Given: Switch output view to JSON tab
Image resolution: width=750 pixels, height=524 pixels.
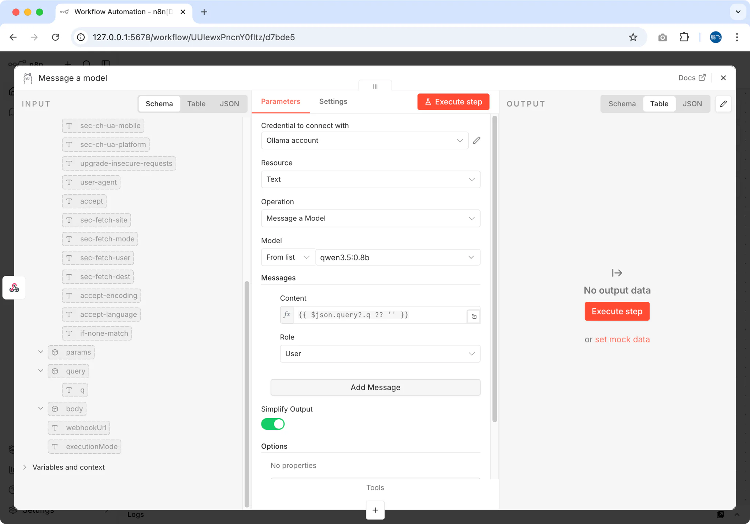Looking at the screenshot, I should pyautogui.click(x=692, y=104).
